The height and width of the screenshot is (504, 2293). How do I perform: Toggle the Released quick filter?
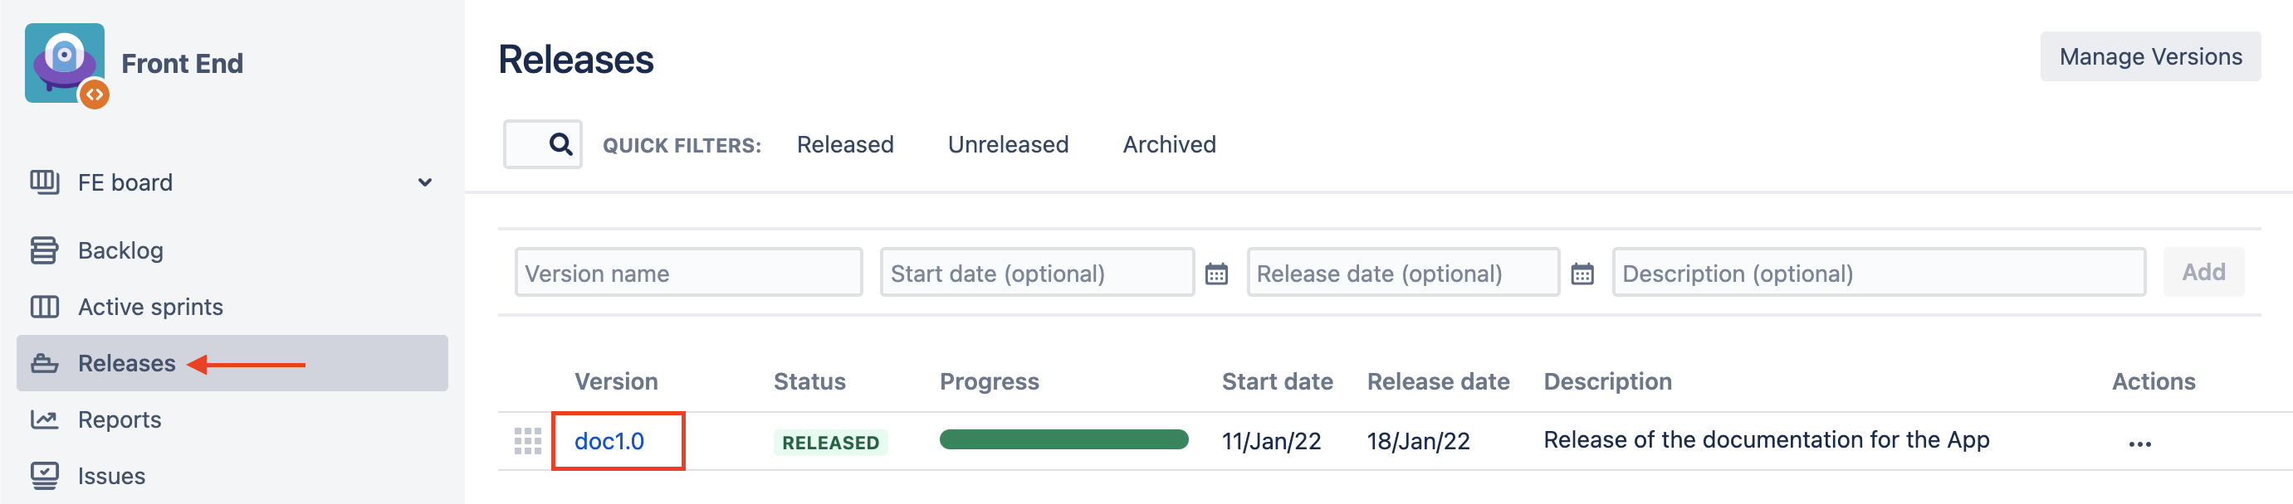(x=845, y=145)
